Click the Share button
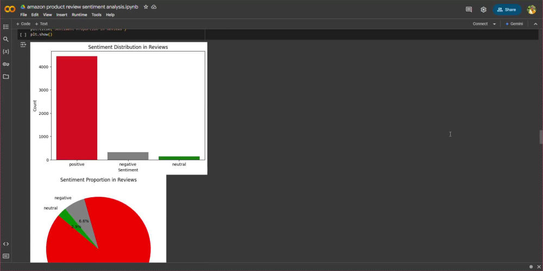The image size is (543, 271). [507, 10]
